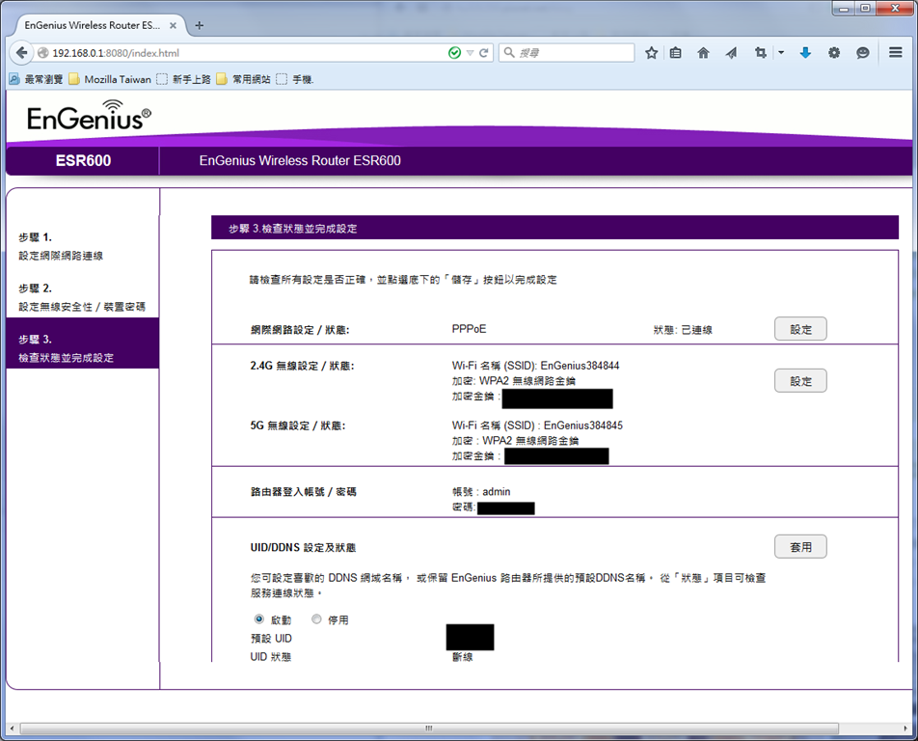Click the crop screenshot toolbar icon
The height and width of the screenshot is (741, 918).
pos(761,53)
